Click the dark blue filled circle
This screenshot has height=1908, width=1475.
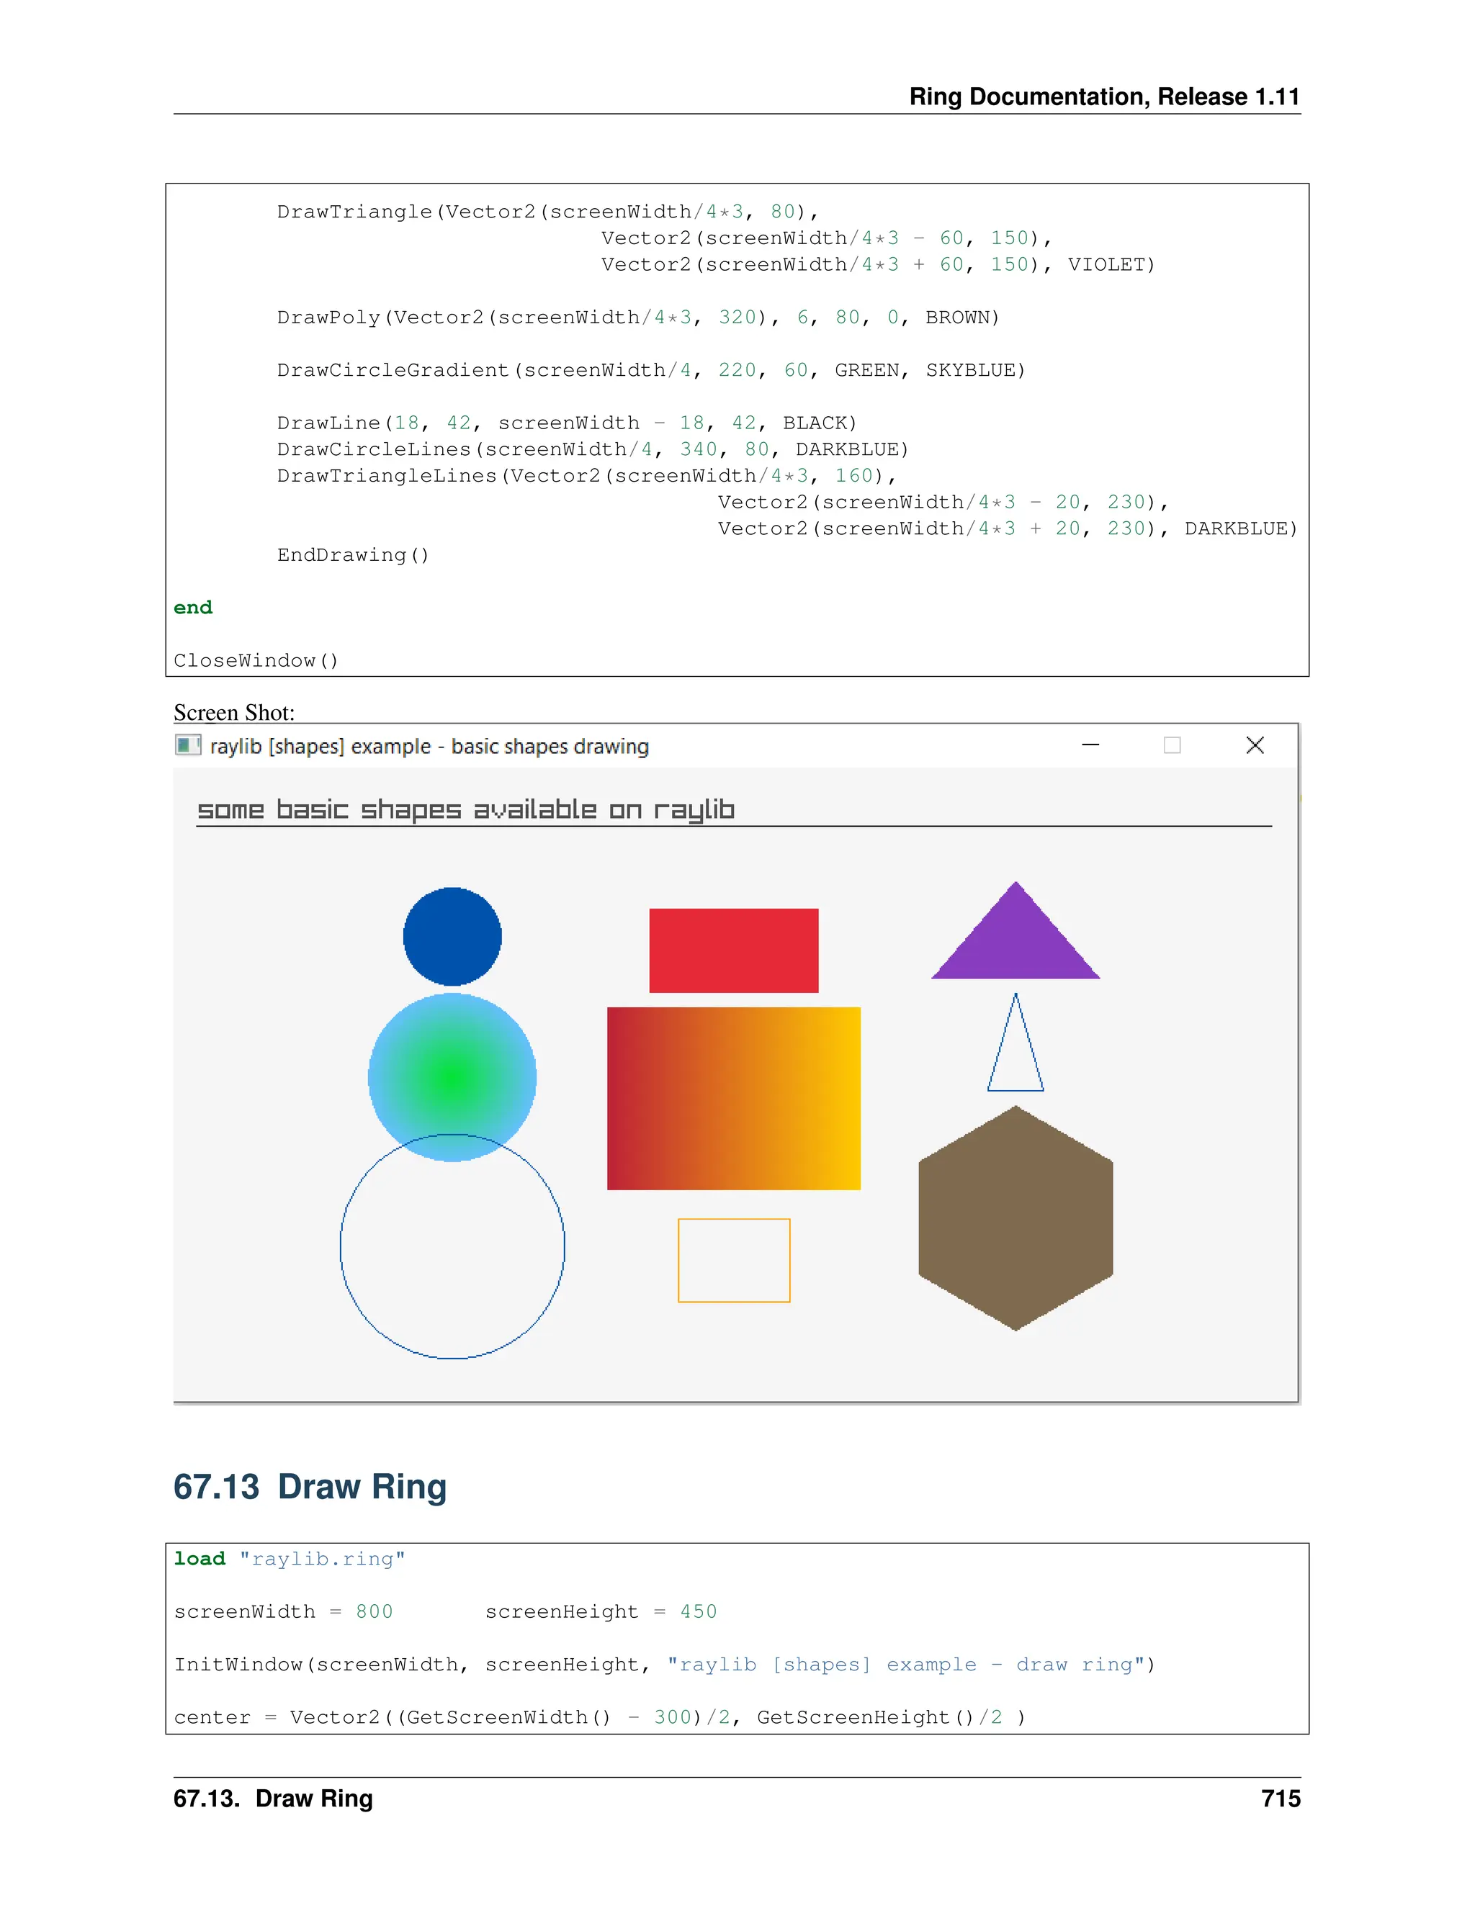point(452,937)
